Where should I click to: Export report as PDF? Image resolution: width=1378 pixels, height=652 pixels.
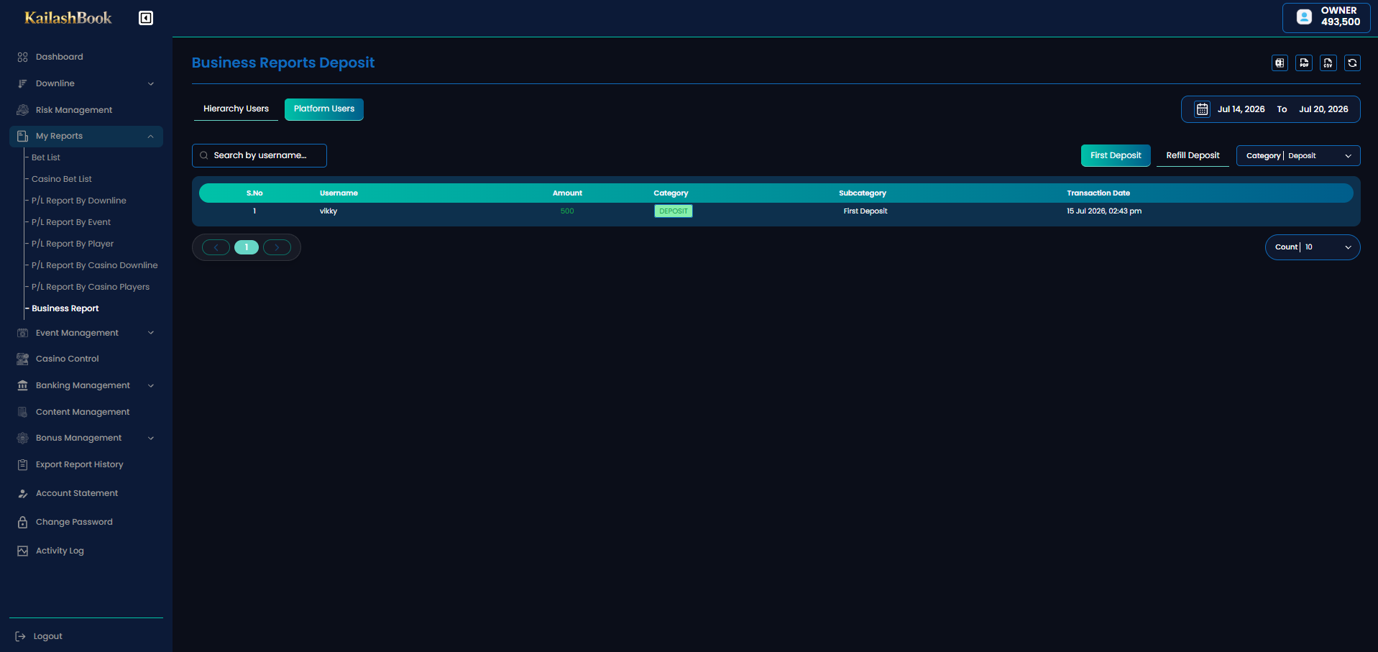point(1304,63)
